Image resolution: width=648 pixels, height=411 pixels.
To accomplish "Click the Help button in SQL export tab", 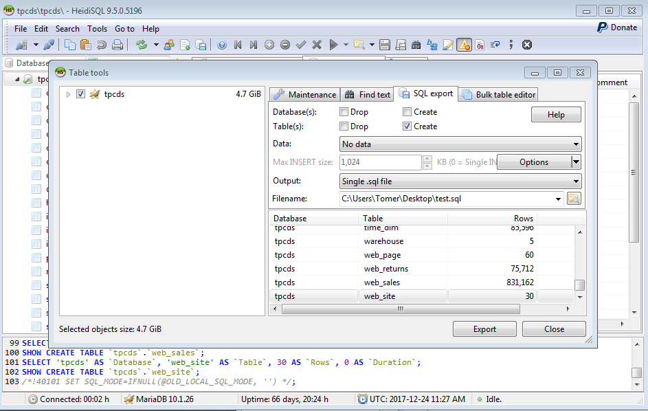I will (556, 115).
